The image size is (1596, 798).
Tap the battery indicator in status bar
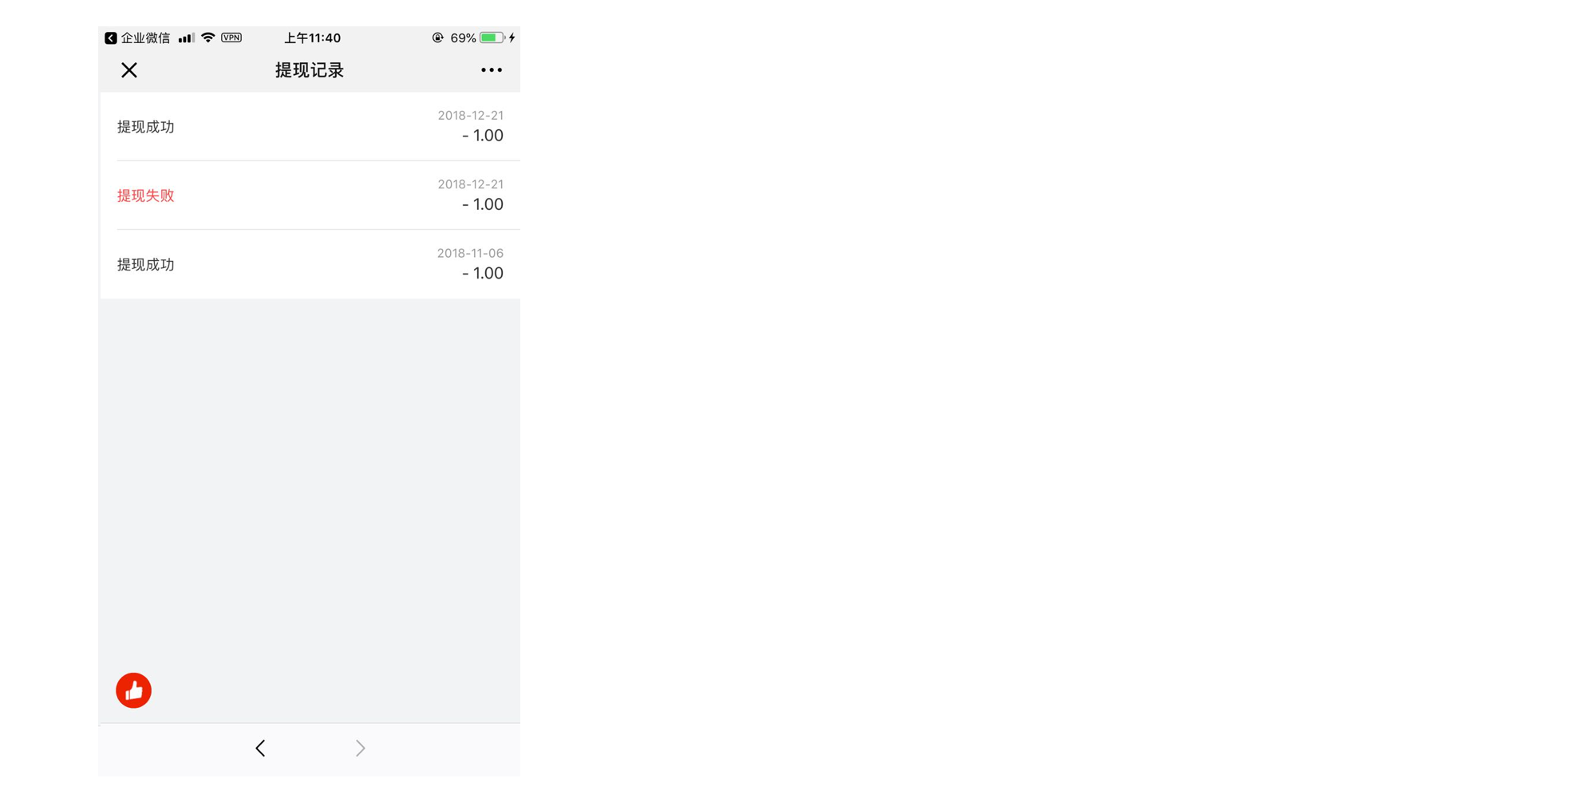pos(492,38)
